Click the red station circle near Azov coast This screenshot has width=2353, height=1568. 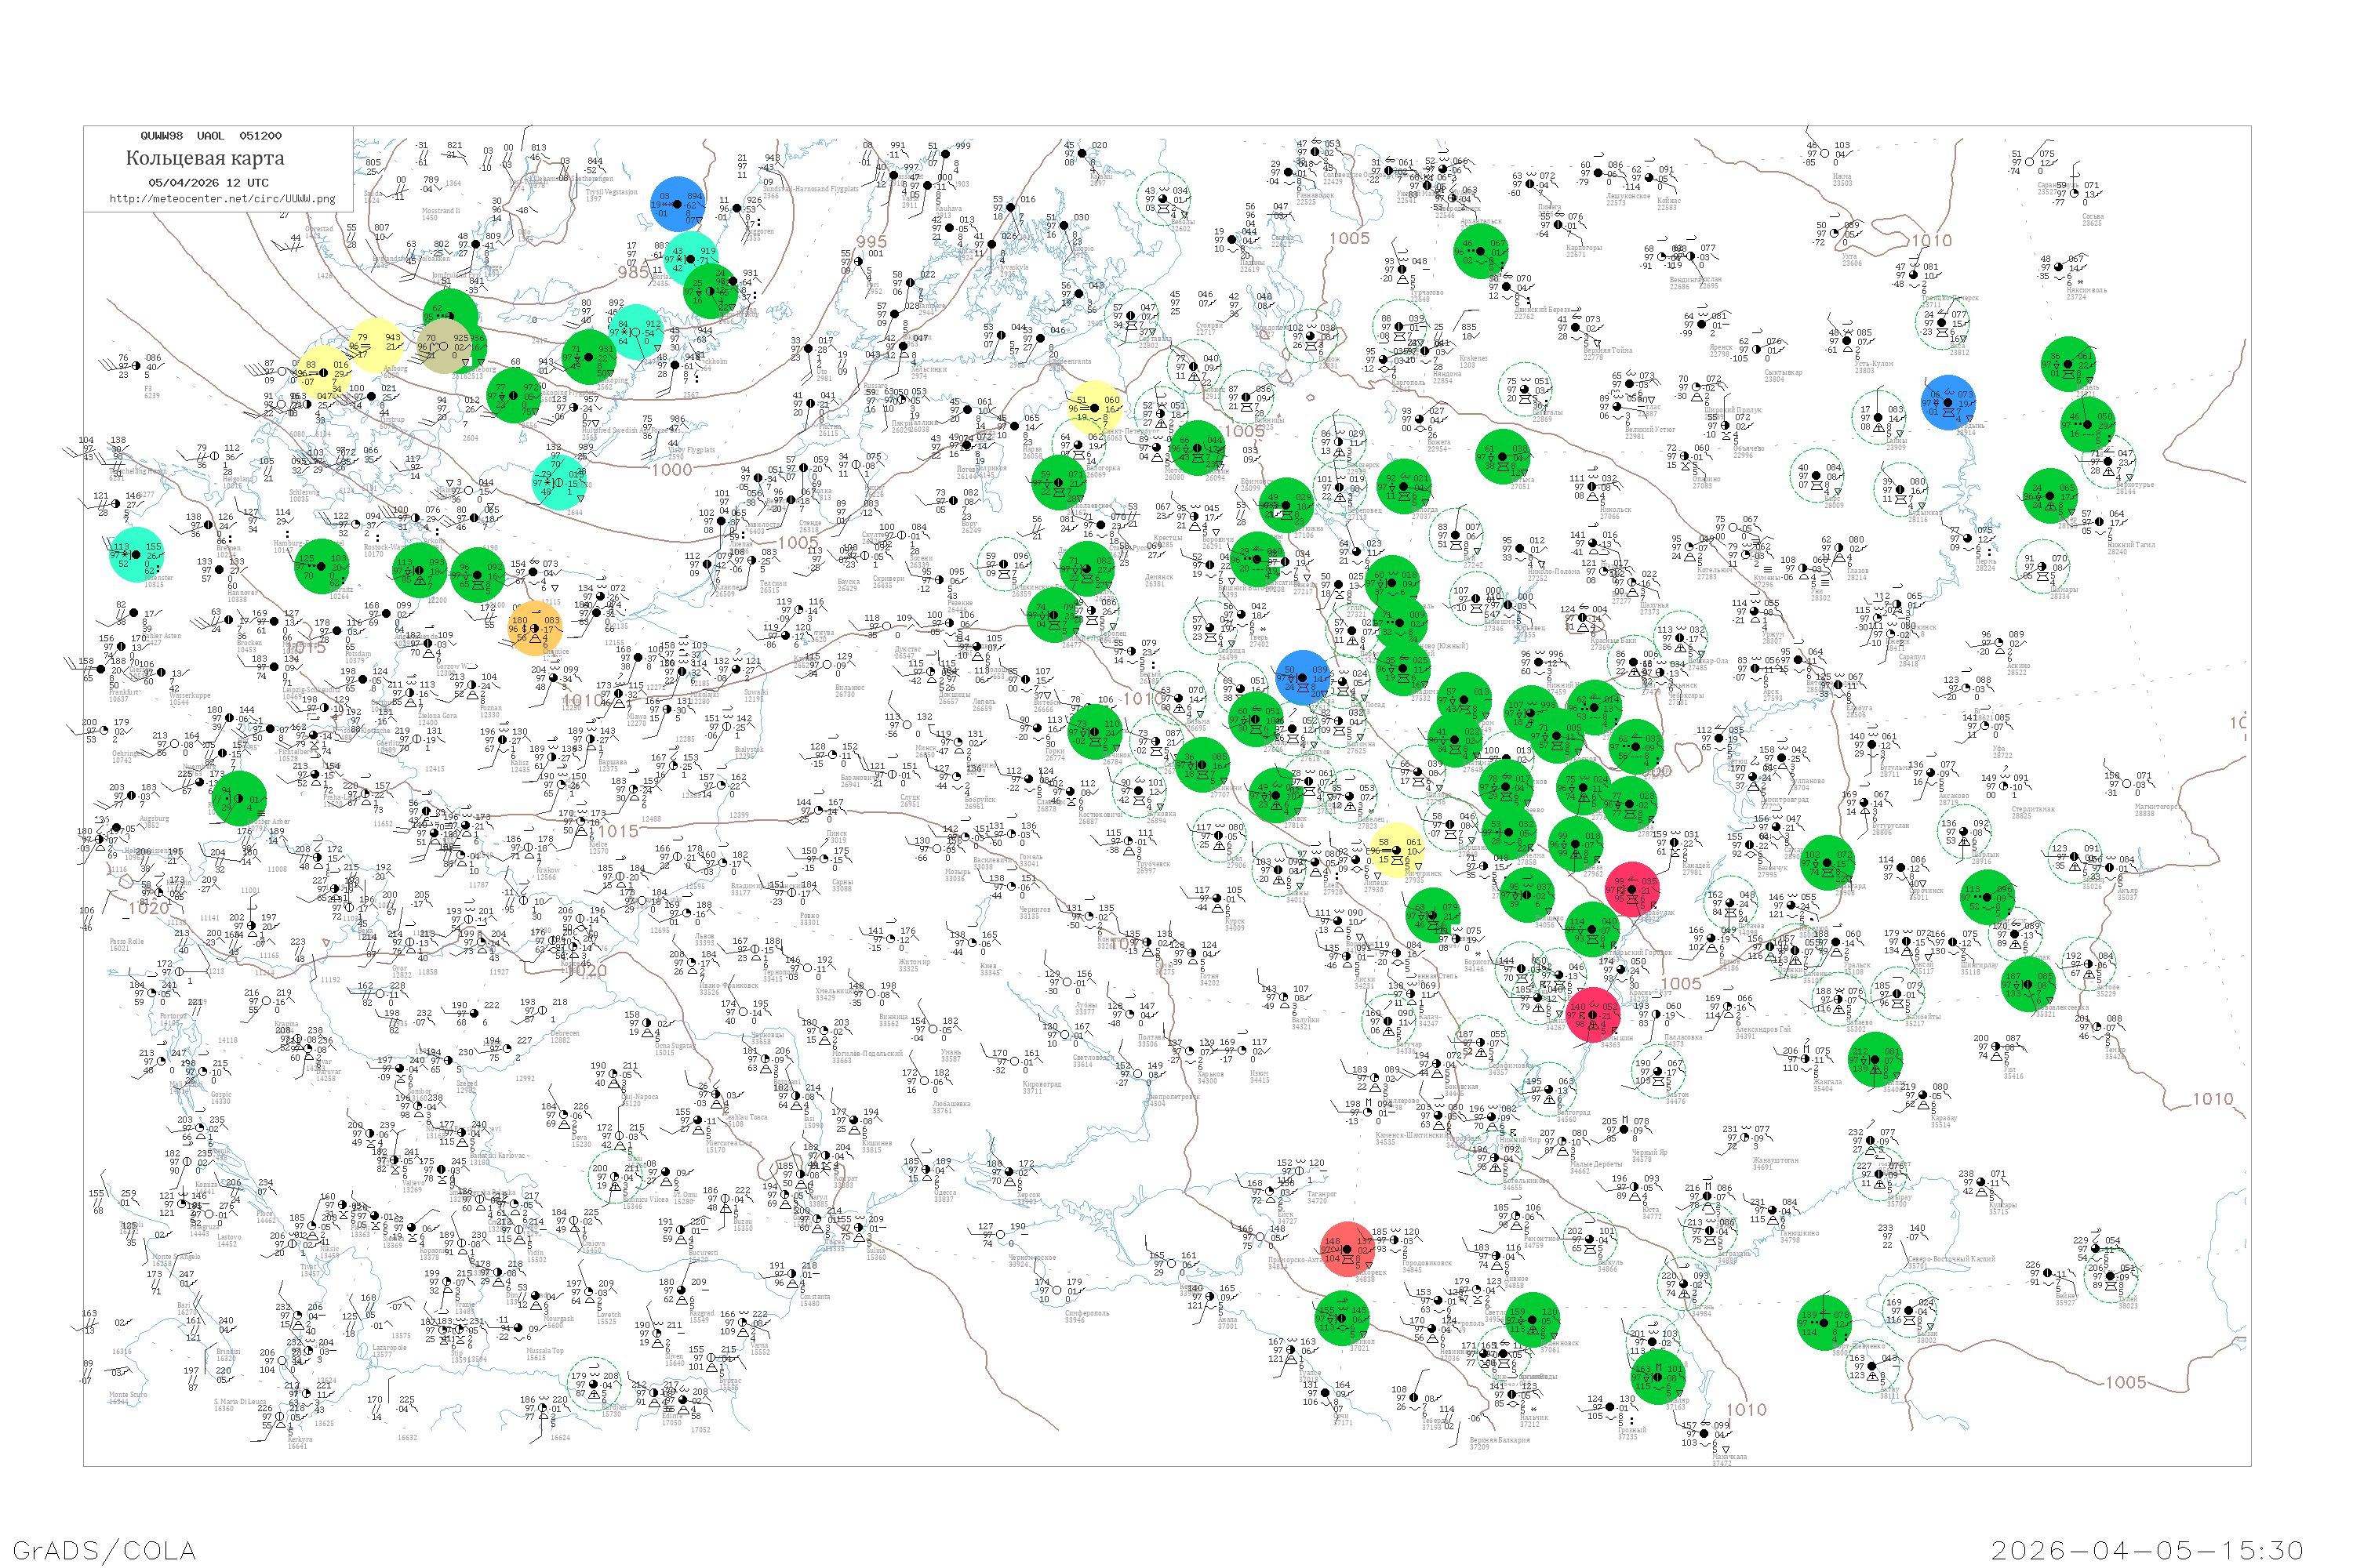pos(1347,1249)
